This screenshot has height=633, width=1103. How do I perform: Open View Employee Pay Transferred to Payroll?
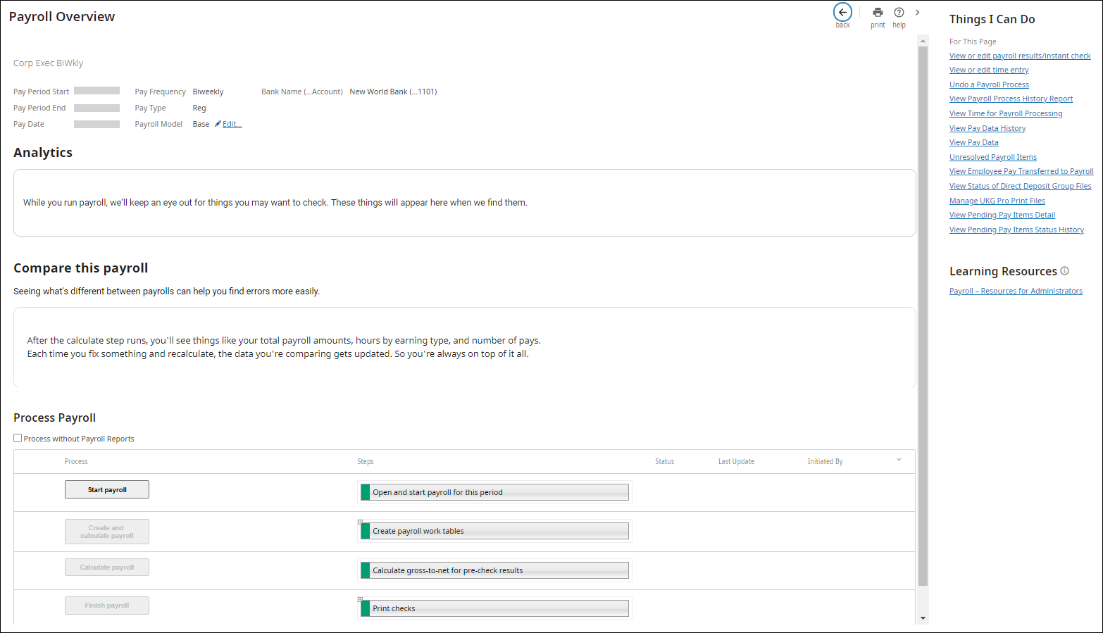pos(1021,171)
